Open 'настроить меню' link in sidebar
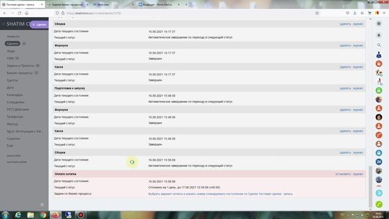Image resolution: width=389 pixels, height=219 pixels. [16, 162]
